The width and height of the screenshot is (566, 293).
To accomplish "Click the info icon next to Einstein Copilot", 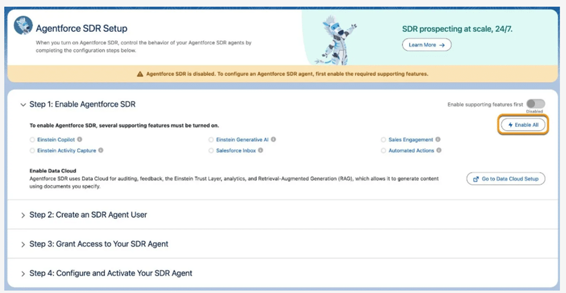I will pyautogui.click(x=80, y=139).
